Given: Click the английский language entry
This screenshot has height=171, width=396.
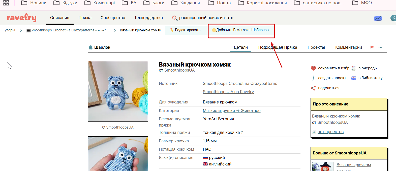Looking at the screenshot, I should pyautogui.click(x=220, y=164).
